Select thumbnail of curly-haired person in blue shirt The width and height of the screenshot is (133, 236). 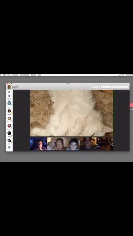point(72,144)
